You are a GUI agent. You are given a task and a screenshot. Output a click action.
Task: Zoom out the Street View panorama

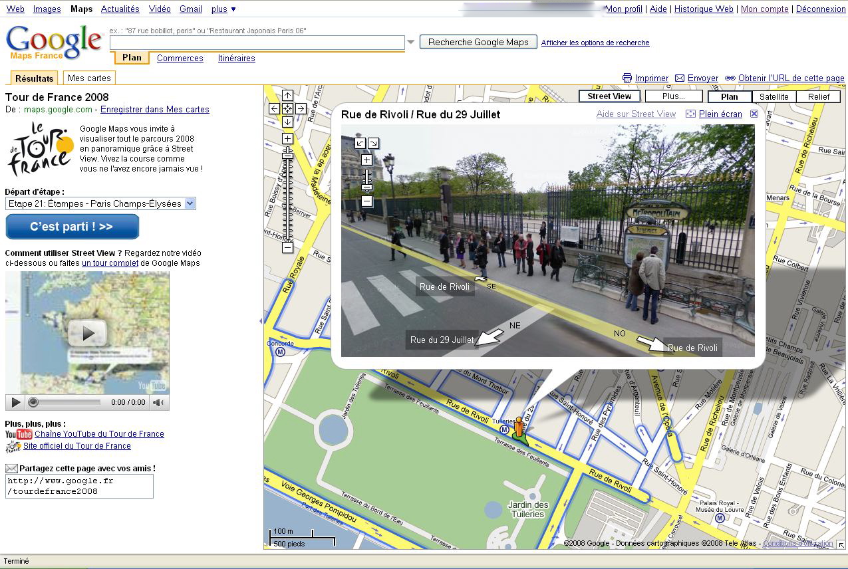click(x=366, y=201)
